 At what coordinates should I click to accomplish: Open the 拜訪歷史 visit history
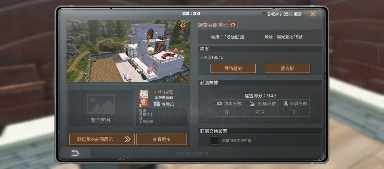coord(233,68)
